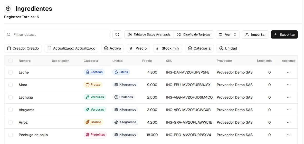
Task: Click Arroz's Kilogramos unit badge
Action: (125, 122)
